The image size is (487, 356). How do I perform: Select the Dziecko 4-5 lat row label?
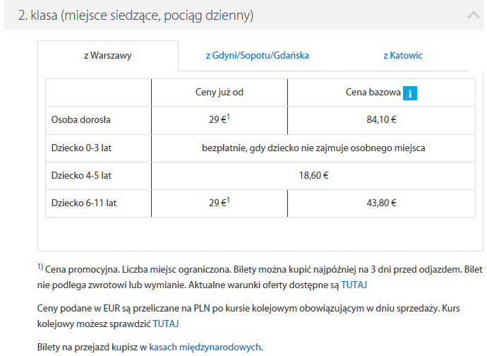(x=81, y=176)
